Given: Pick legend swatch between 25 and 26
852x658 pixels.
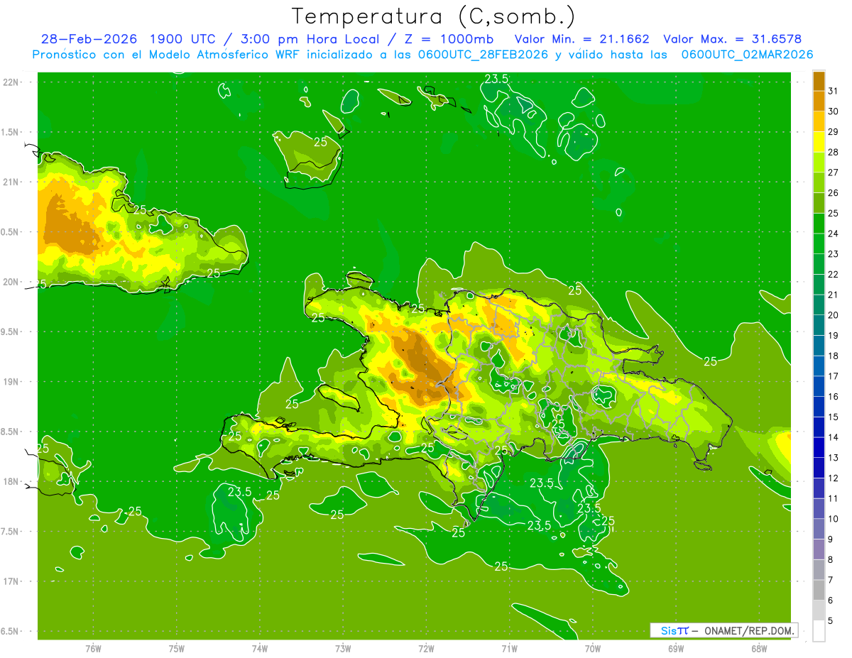Looking at the screenshot, I should pyautogui.click(x=819, y=203).
